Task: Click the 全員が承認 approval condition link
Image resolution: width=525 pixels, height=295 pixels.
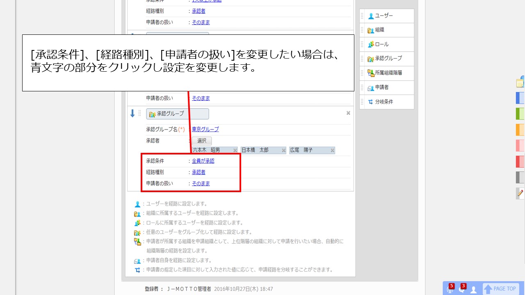Action: (x=203, y=161)
